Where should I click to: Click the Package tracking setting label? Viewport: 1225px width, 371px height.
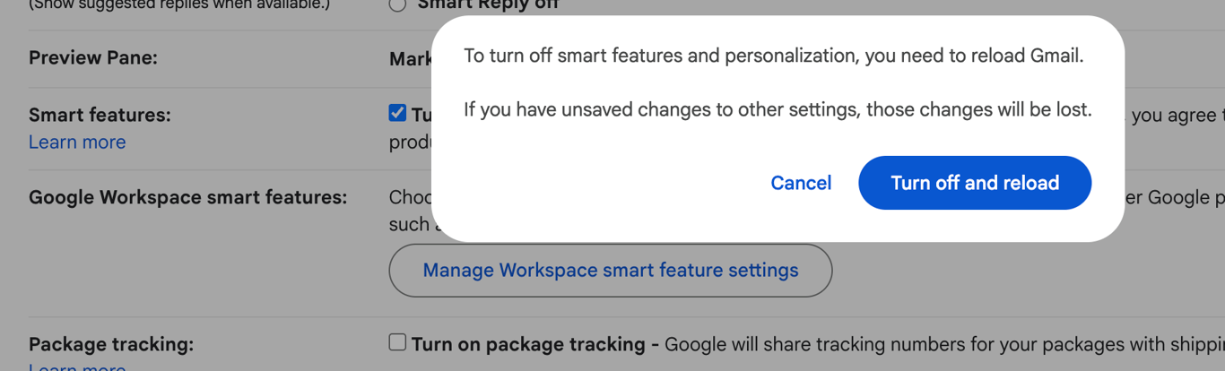[111, 344]
